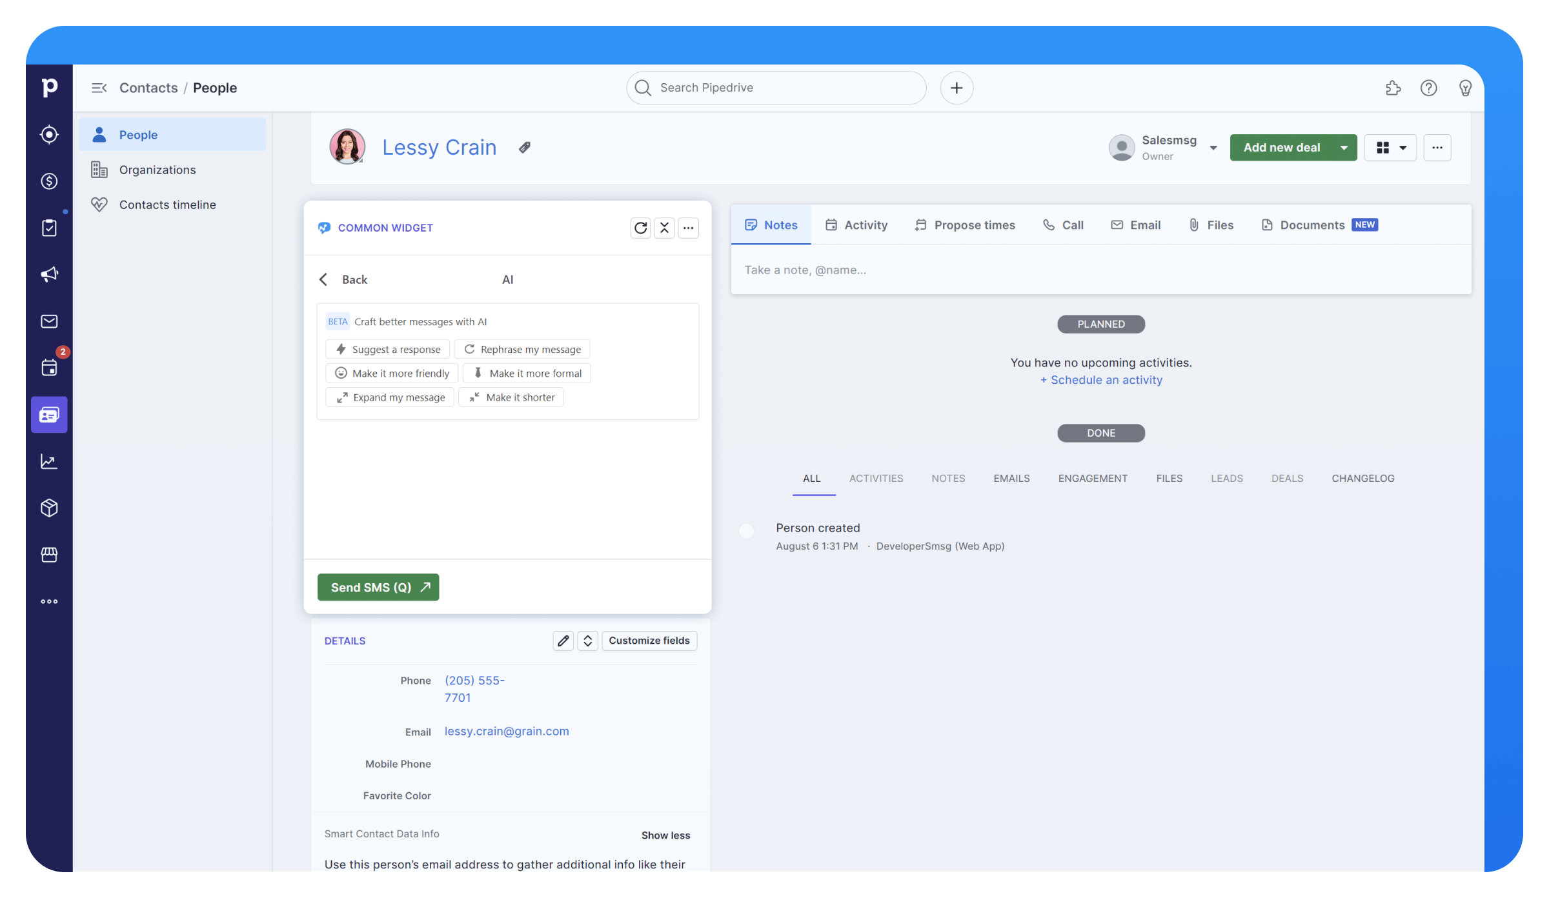Filter history by EMAILS
This screenshot has height=898, width=1549.
tap(1011, 479)
